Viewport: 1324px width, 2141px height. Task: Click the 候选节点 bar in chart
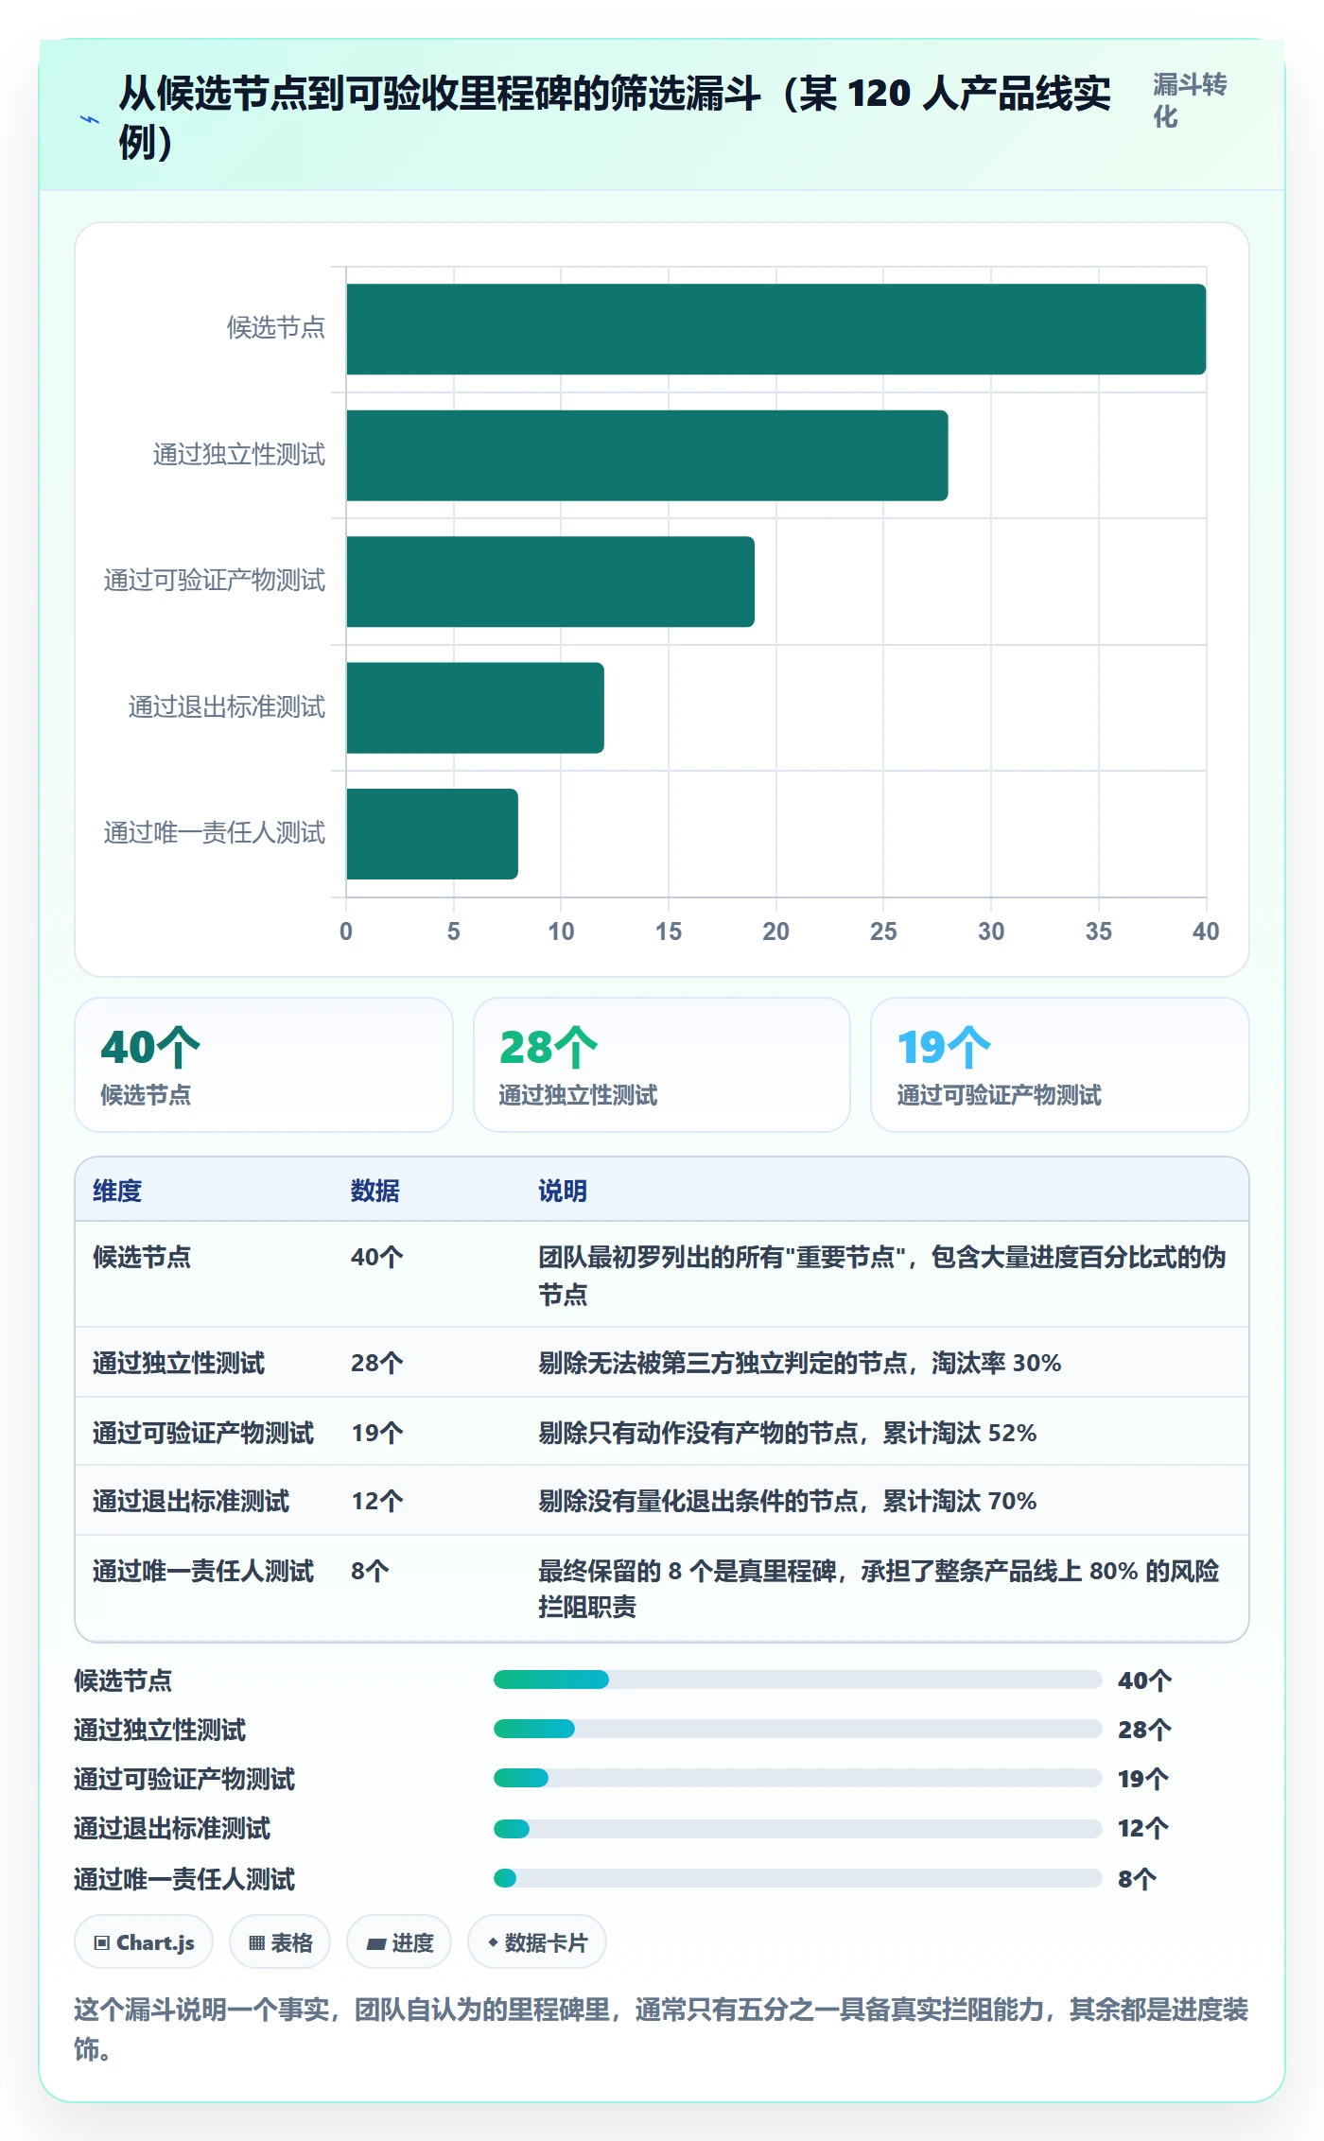coord(775,329)
